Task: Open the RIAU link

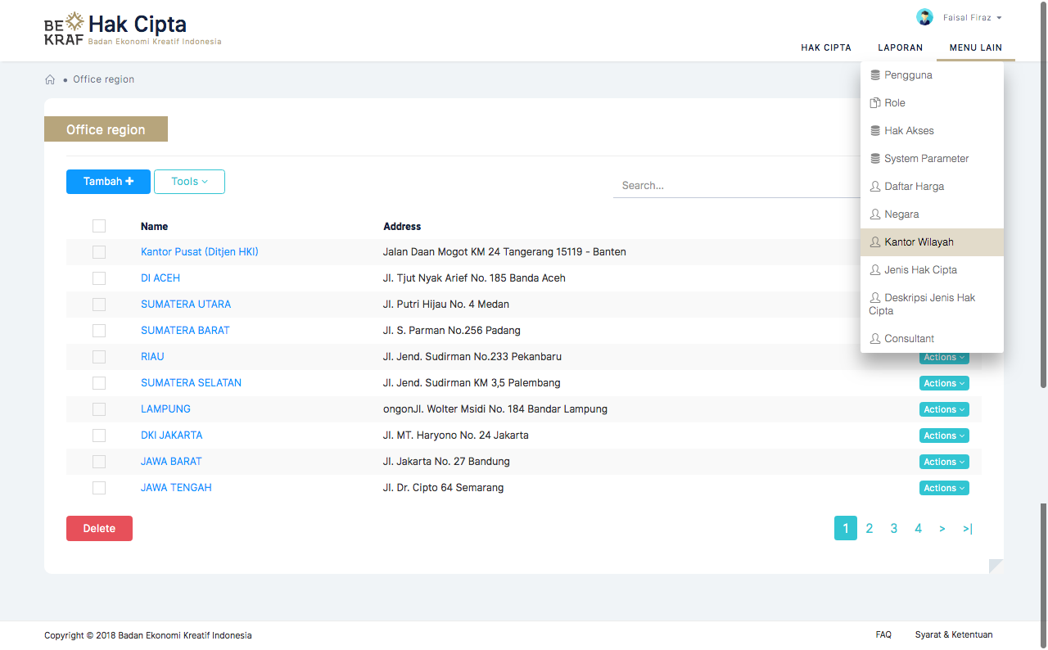Action: [152, 357]
